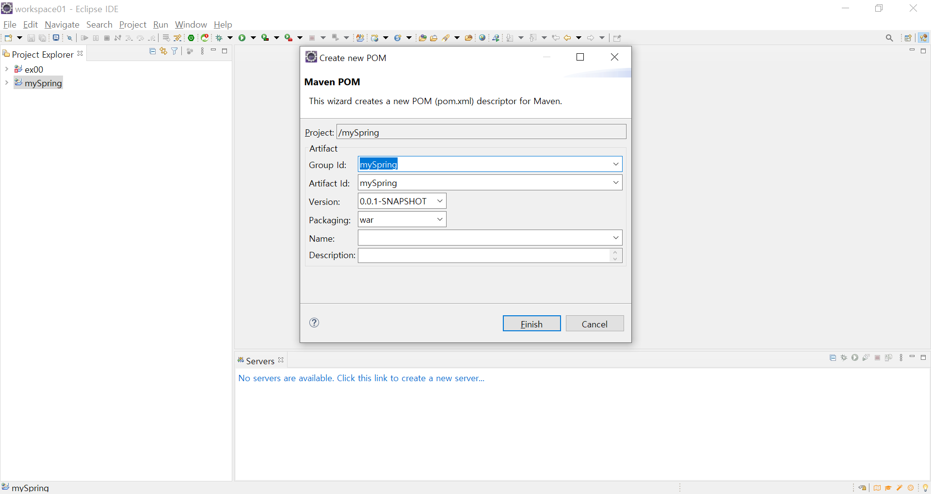Open Project Explorer View Menu (three dots)
931x494 pixels.
[x=202, y=51]
